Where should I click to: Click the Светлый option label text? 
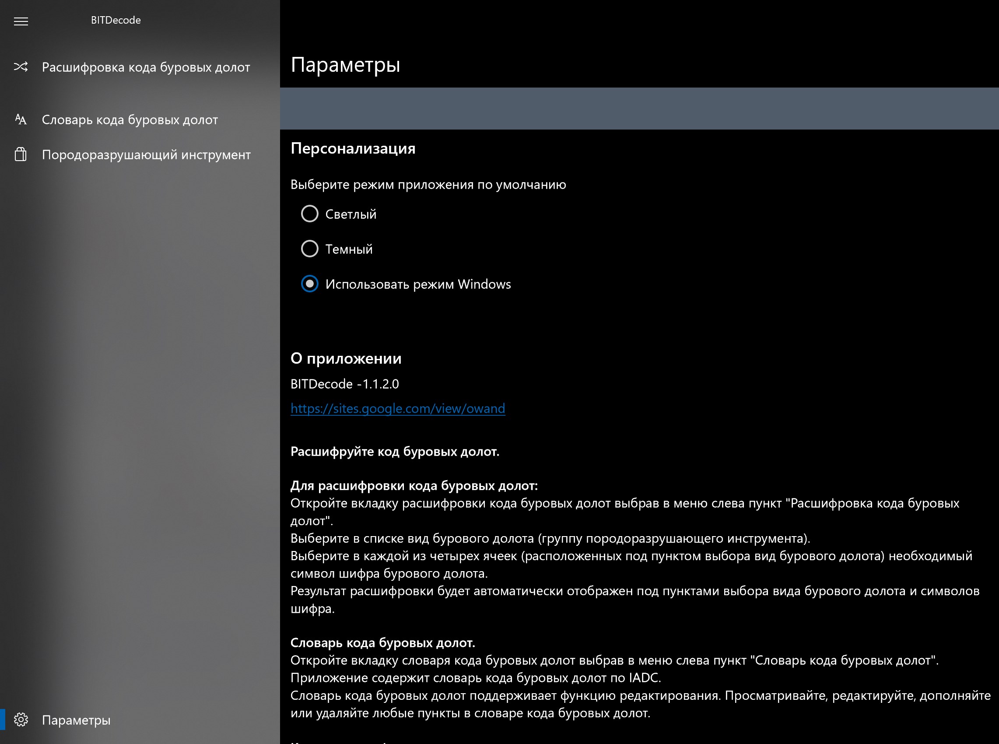(x=351, y=214)
